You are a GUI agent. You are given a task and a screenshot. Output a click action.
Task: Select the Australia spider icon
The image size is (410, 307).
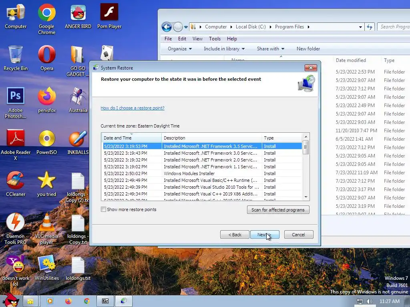click(78, 100)
